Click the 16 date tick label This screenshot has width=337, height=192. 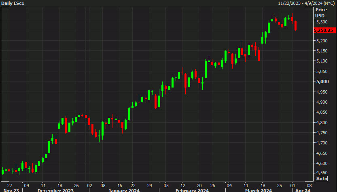(x=120, y=186)
